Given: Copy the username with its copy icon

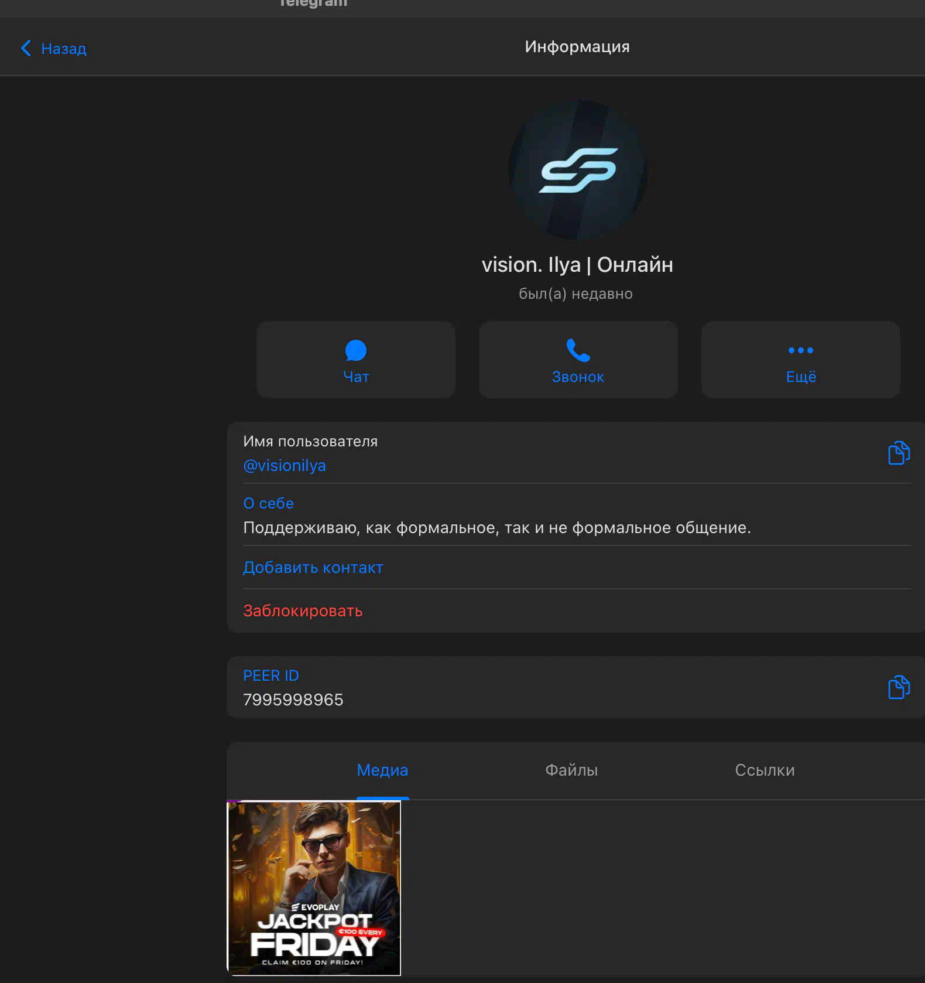Looking at the screenshot, I should (899, 453).
